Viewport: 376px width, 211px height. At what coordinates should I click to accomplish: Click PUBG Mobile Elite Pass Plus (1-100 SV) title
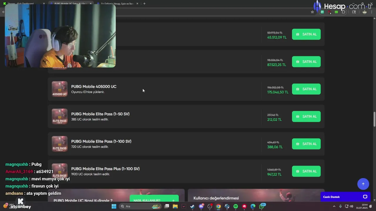[x=105, y=169]
